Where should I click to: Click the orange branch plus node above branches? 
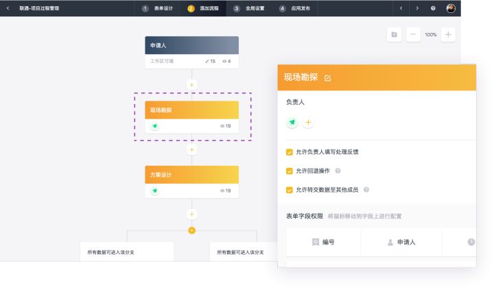coord(191,230)
